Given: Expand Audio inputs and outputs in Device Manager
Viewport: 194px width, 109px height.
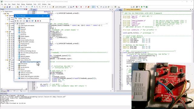Looking at the screenshot, I should click(x=17, y=25).
